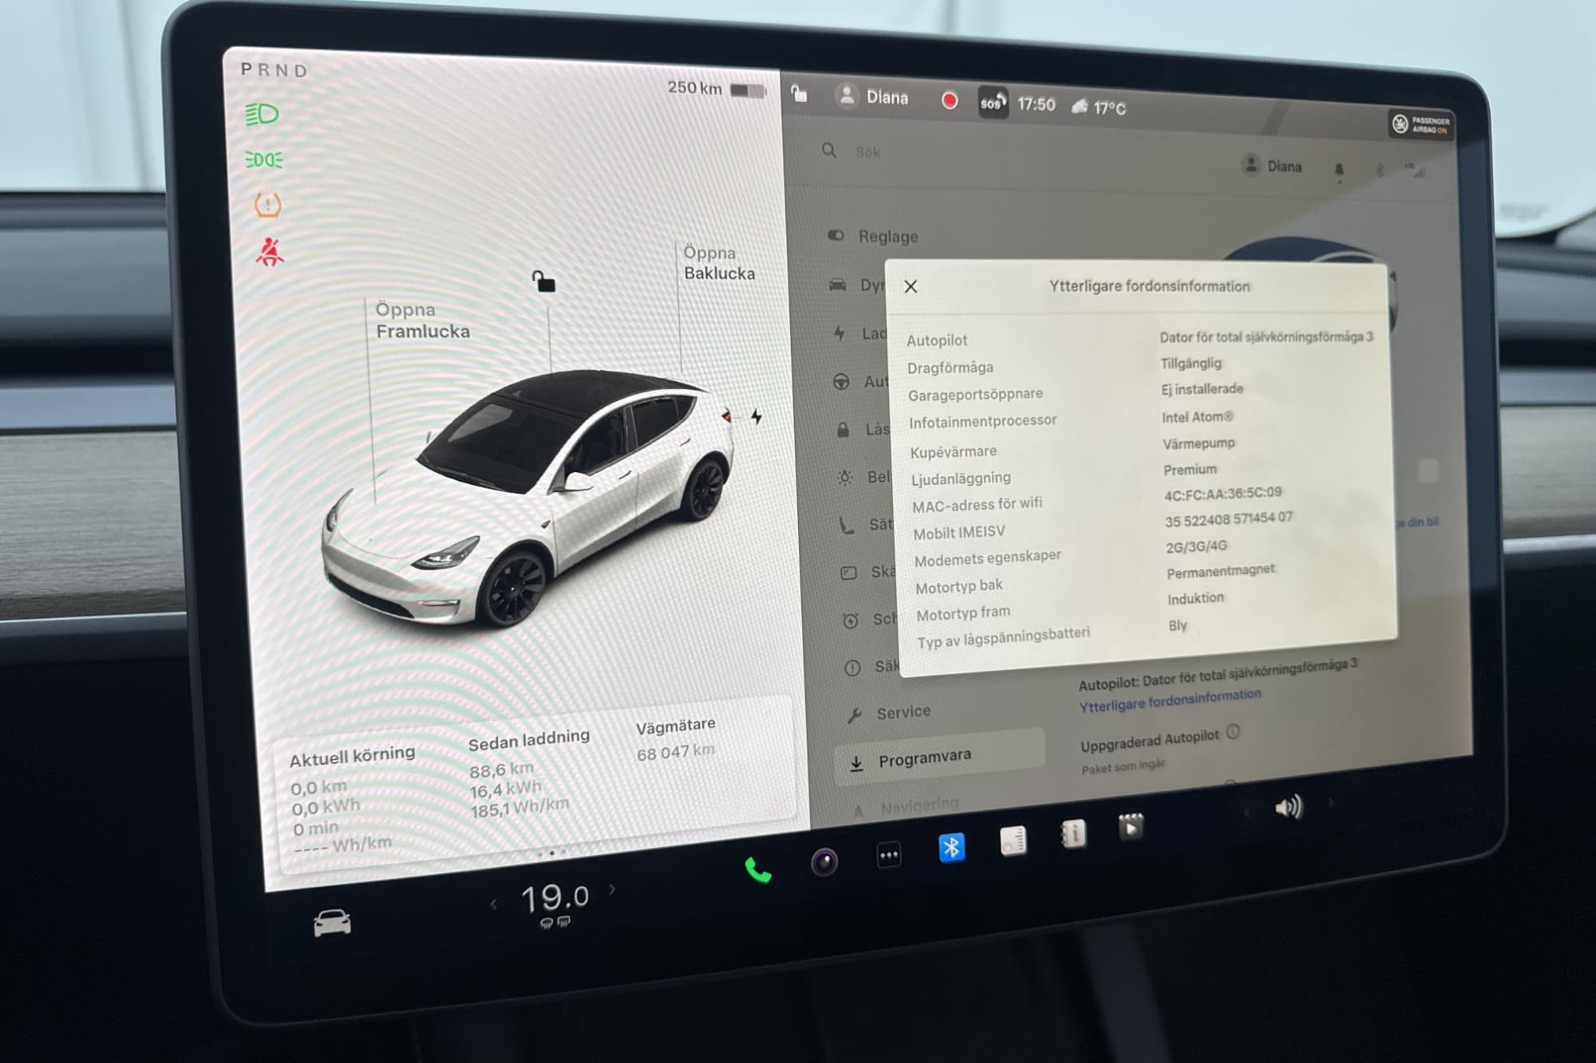This screenshot has width=1596, height=1063.
Task: Tap the speaker volume icon
Action: 1288,808
